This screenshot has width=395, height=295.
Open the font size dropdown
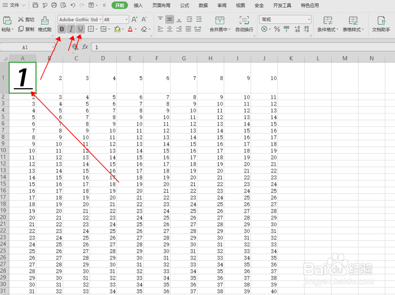click(126, 20)
